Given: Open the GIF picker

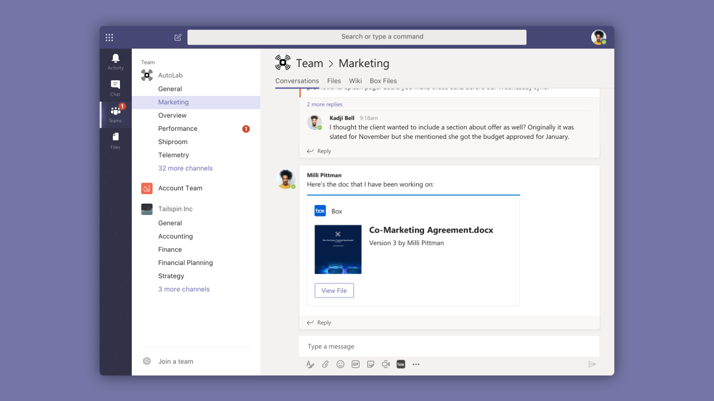Looking at the screenshot, I should [x=356, y=364].
